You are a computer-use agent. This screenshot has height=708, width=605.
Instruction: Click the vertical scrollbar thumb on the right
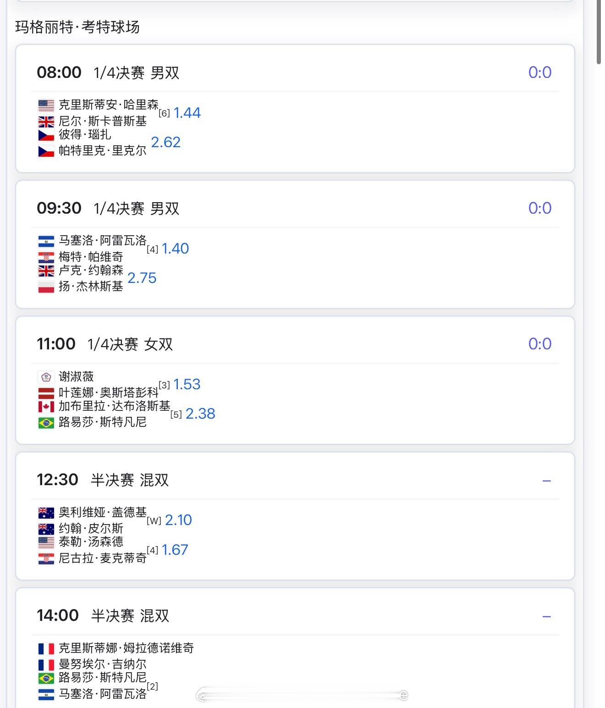(x=599, y=32)
